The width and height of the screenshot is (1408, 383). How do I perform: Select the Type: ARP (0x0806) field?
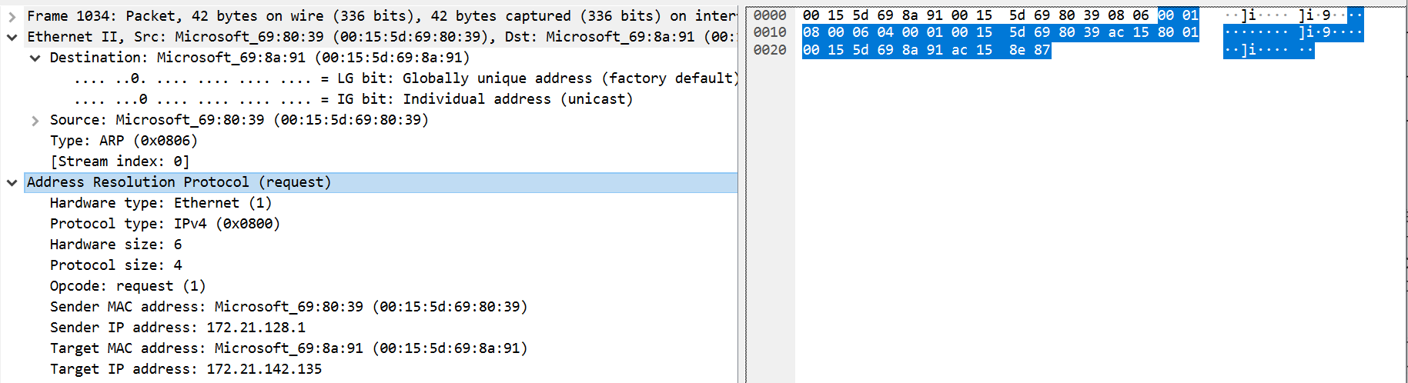tap(123, 141)
